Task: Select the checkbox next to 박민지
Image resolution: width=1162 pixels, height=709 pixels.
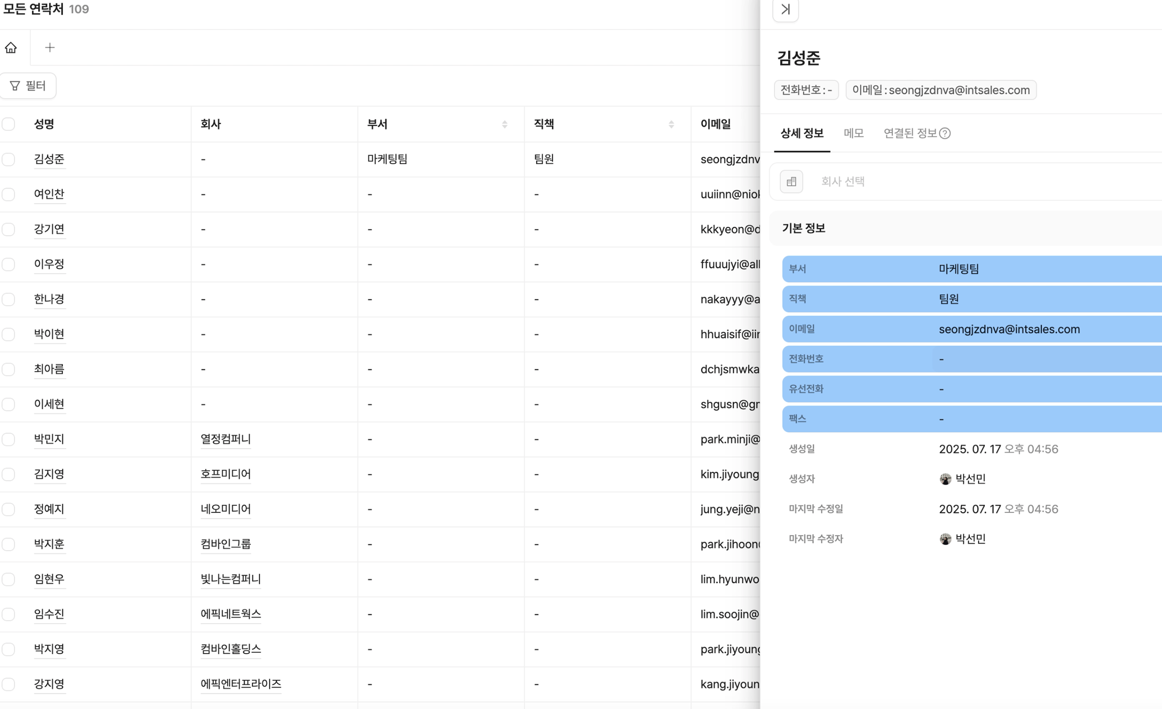Action: tap(9, 439)
